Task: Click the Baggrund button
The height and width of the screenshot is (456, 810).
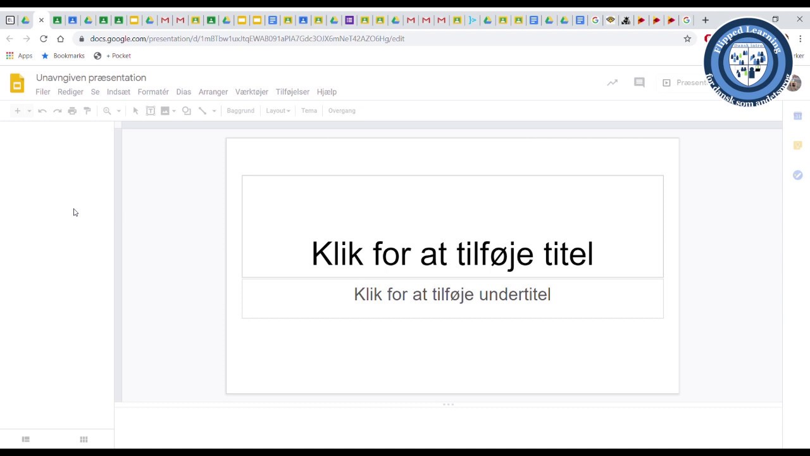Action: click(x=240, y=111)
